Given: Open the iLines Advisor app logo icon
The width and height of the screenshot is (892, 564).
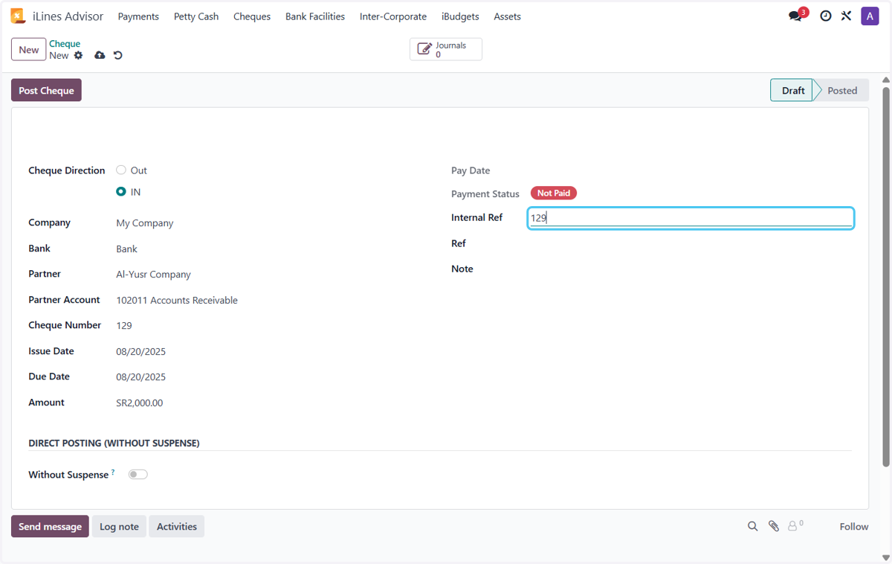Looking at the screenshot, I should pos(18,16).
